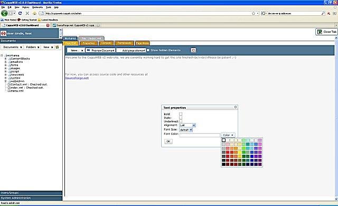Open the Users/Groups sidebar section
Screen dimensions: 338x206
(31, 193)
